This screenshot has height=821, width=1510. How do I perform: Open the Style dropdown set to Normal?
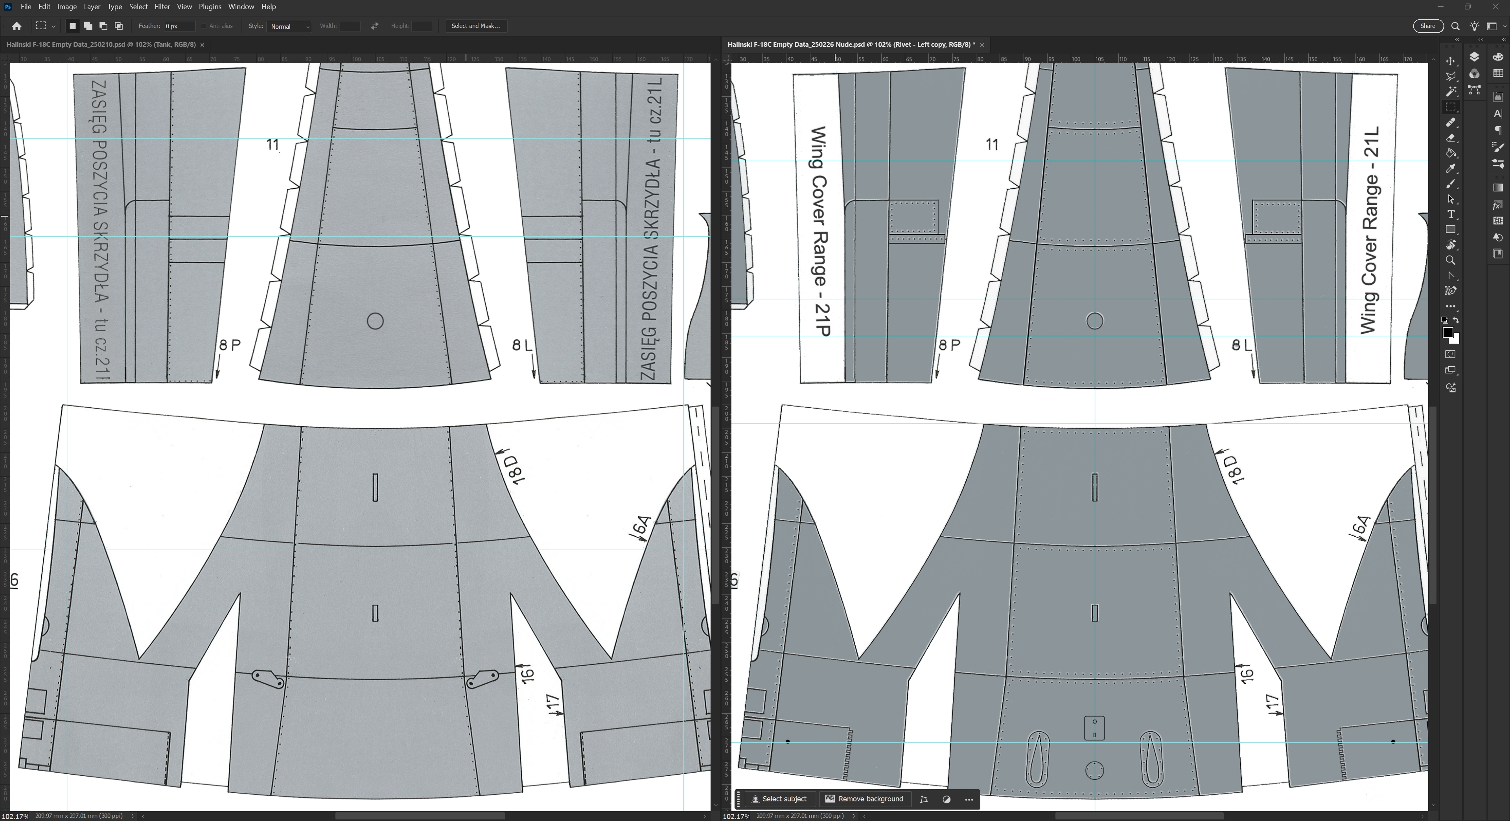[289, 26]
